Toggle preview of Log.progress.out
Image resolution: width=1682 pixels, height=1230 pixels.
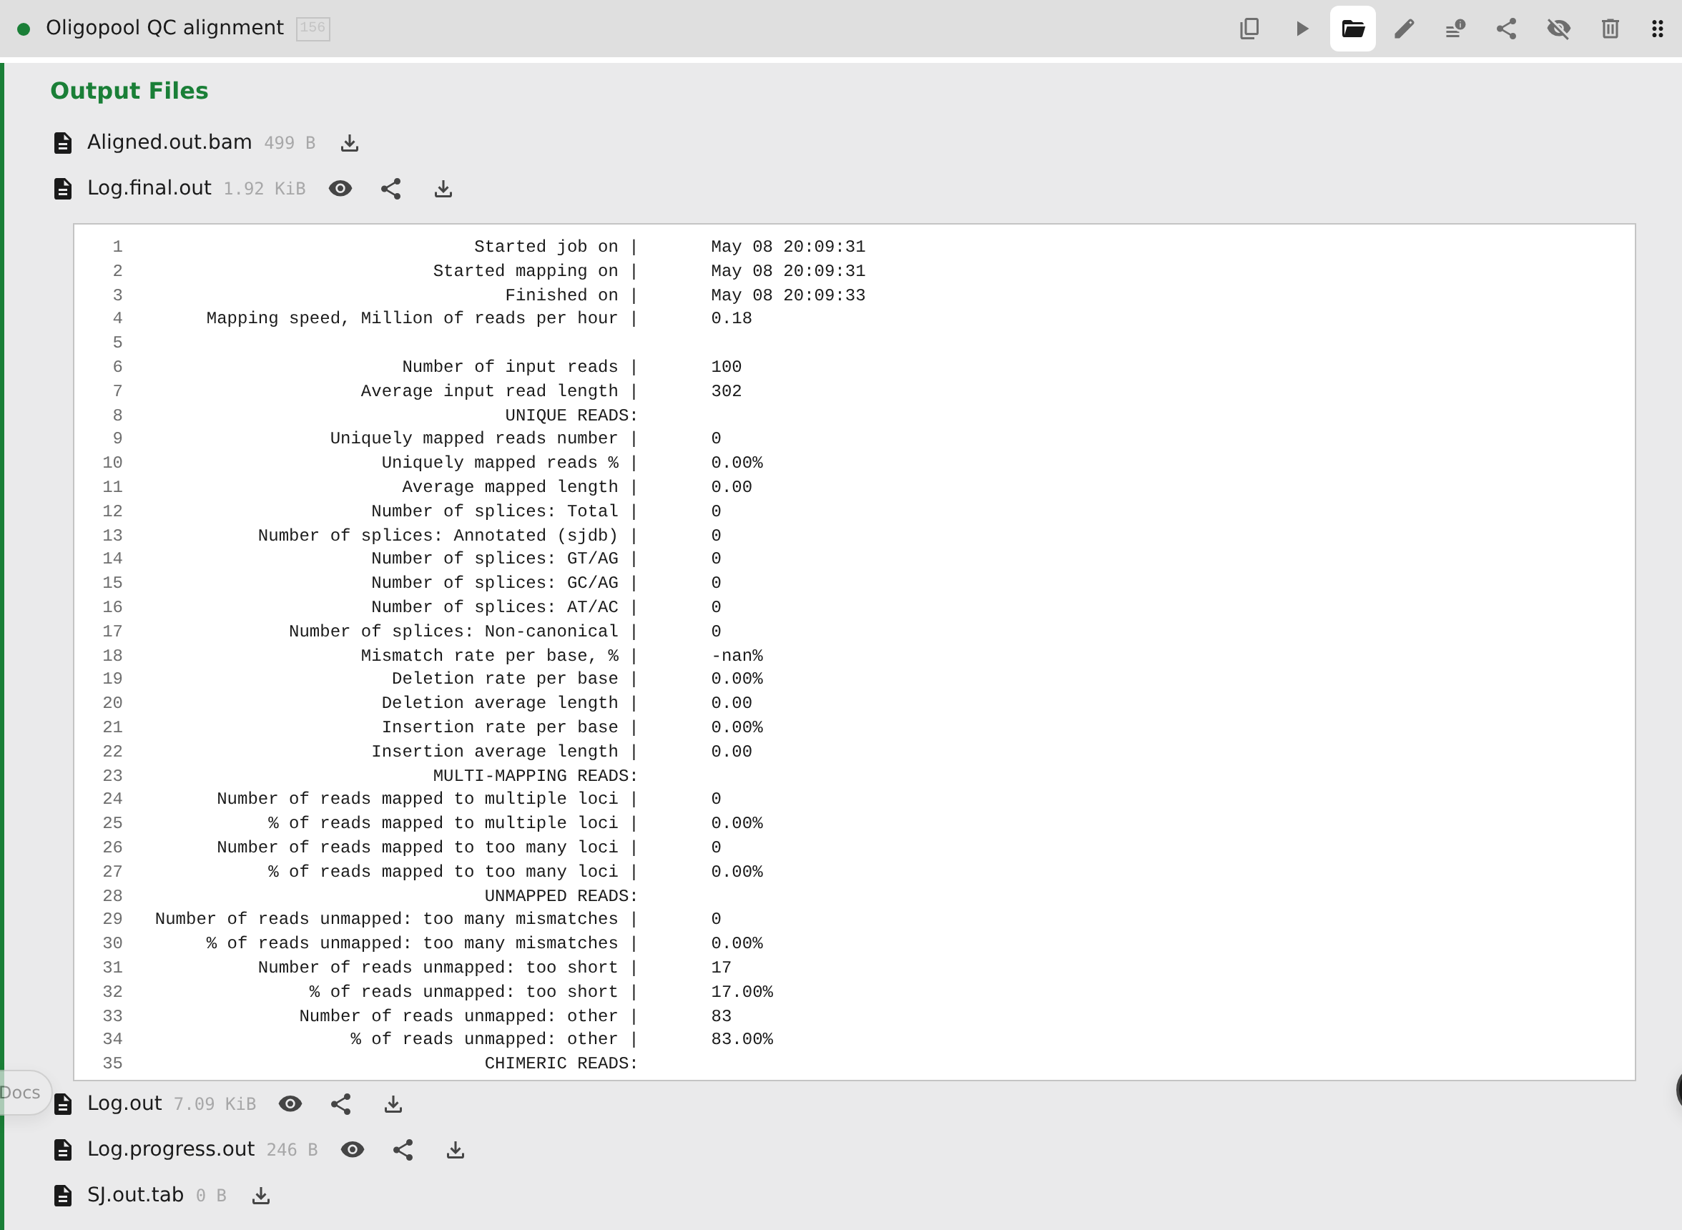[x=353, y=1150]
